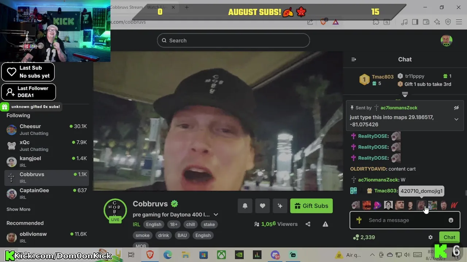Click the smoke tag

[143, 235]
